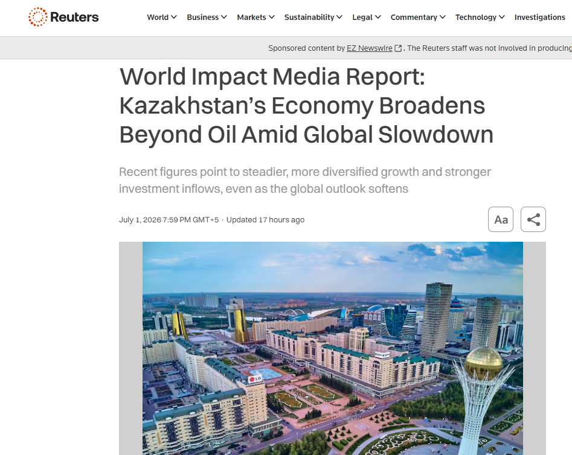Follow the EZ Newswire link

(369, 48)
